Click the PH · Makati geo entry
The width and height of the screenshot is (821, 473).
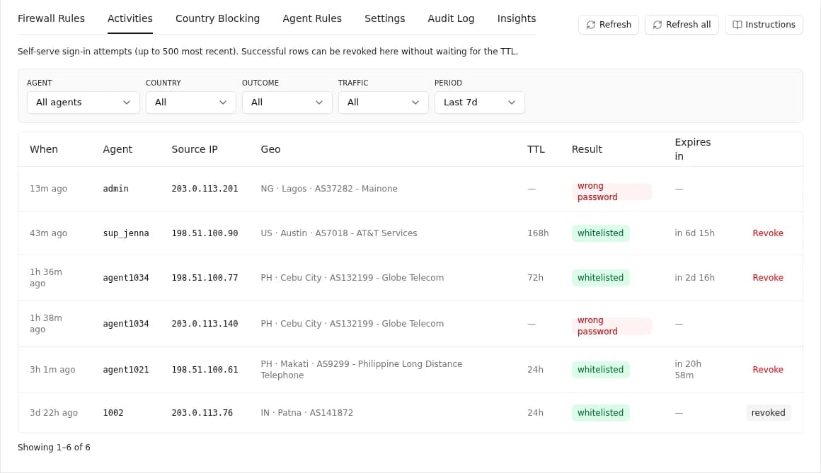(361, 369)
